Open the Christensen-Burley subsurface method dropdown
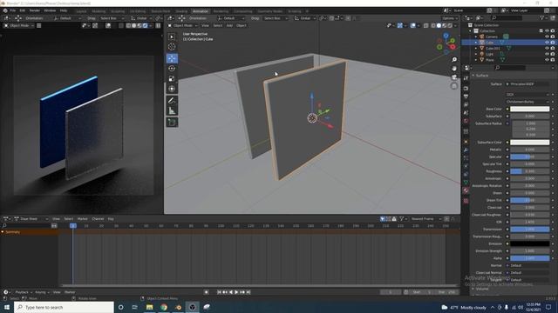This screenshot has width=558, height=313. click(x=528, y=102)
